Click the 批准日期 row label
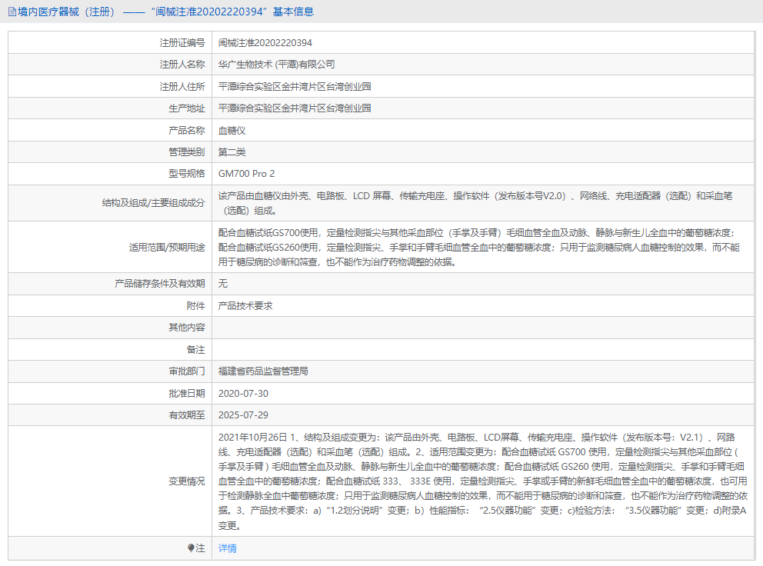 [x=187, y=393]
